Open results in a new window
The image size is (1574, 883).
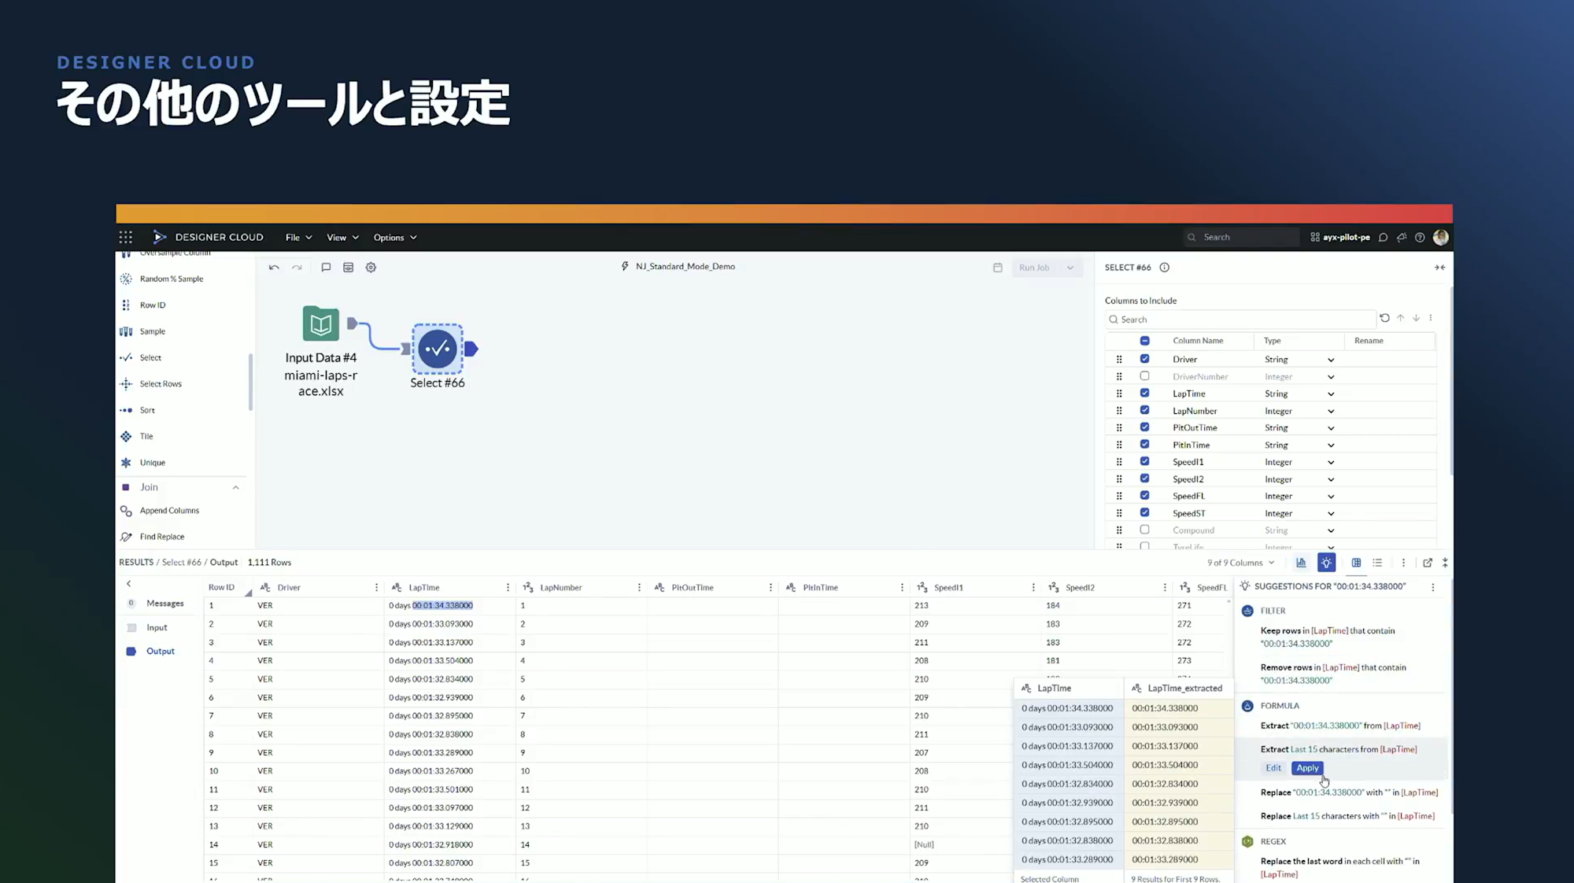1428,563
